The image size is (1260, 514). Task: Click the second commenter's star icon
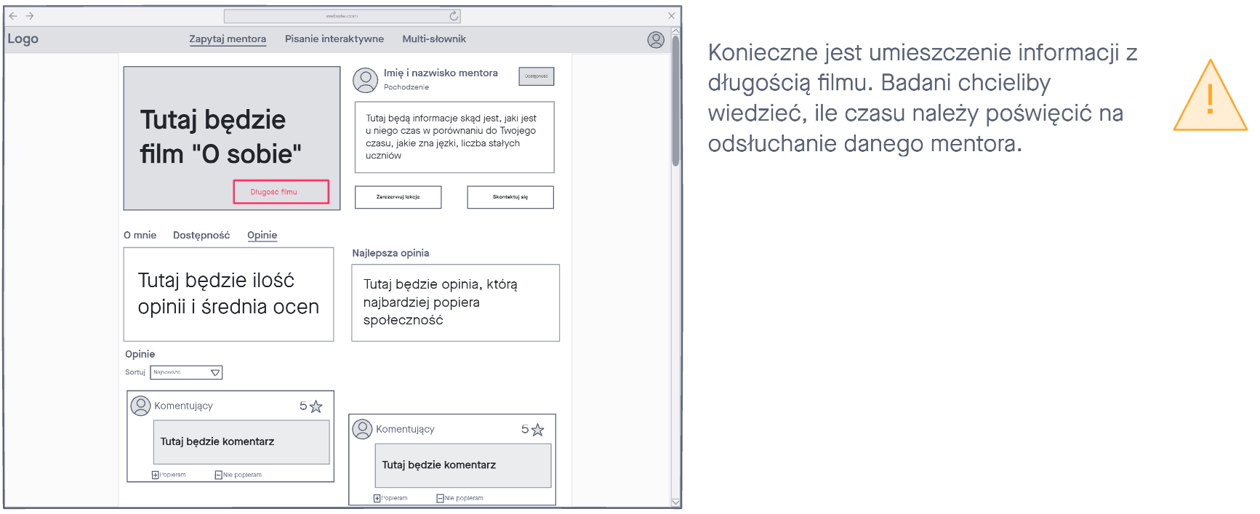(x=537, y=430)
